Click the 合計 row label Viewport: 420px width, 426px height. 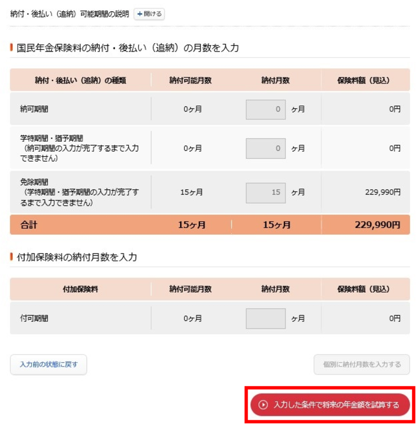29,225
